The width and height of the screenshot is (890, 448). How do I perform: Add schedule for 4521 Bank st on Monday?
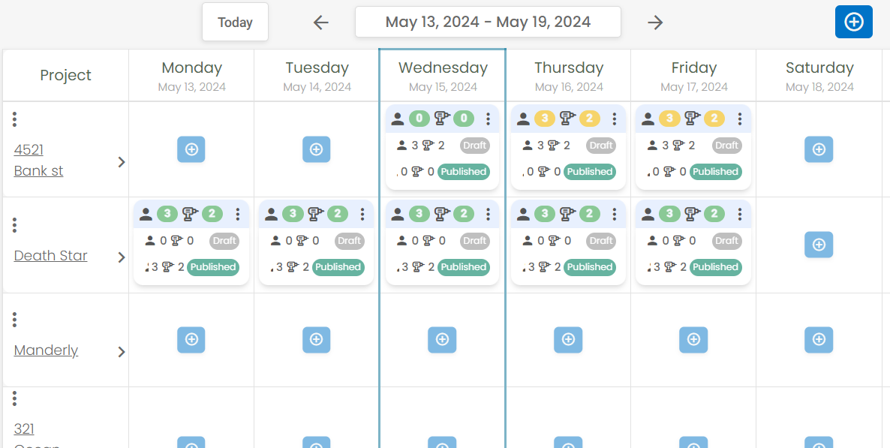pyautogui.click(x=191, y=149)
